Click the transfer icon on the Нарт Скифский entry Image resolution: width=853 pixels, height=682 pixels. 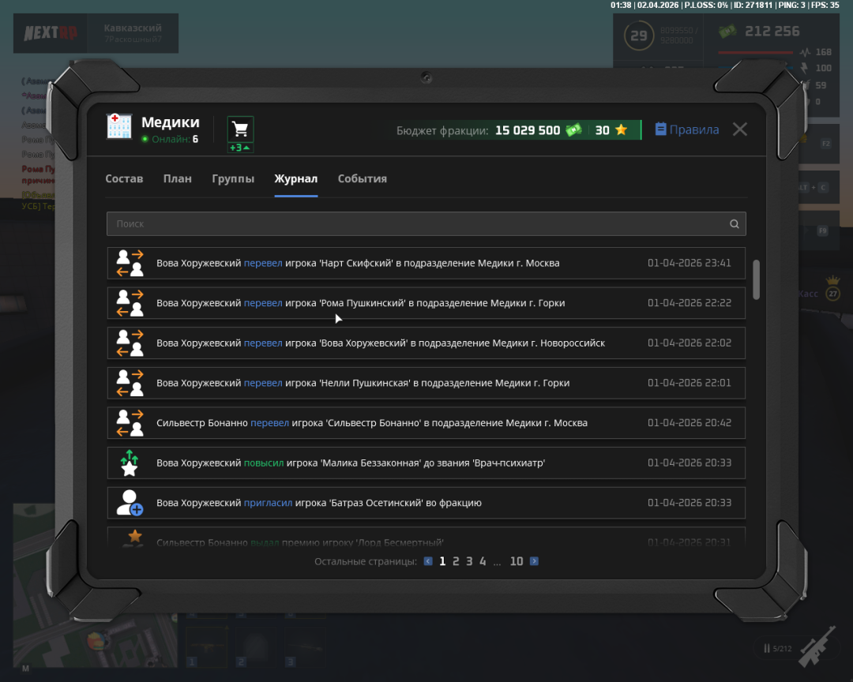129,263
